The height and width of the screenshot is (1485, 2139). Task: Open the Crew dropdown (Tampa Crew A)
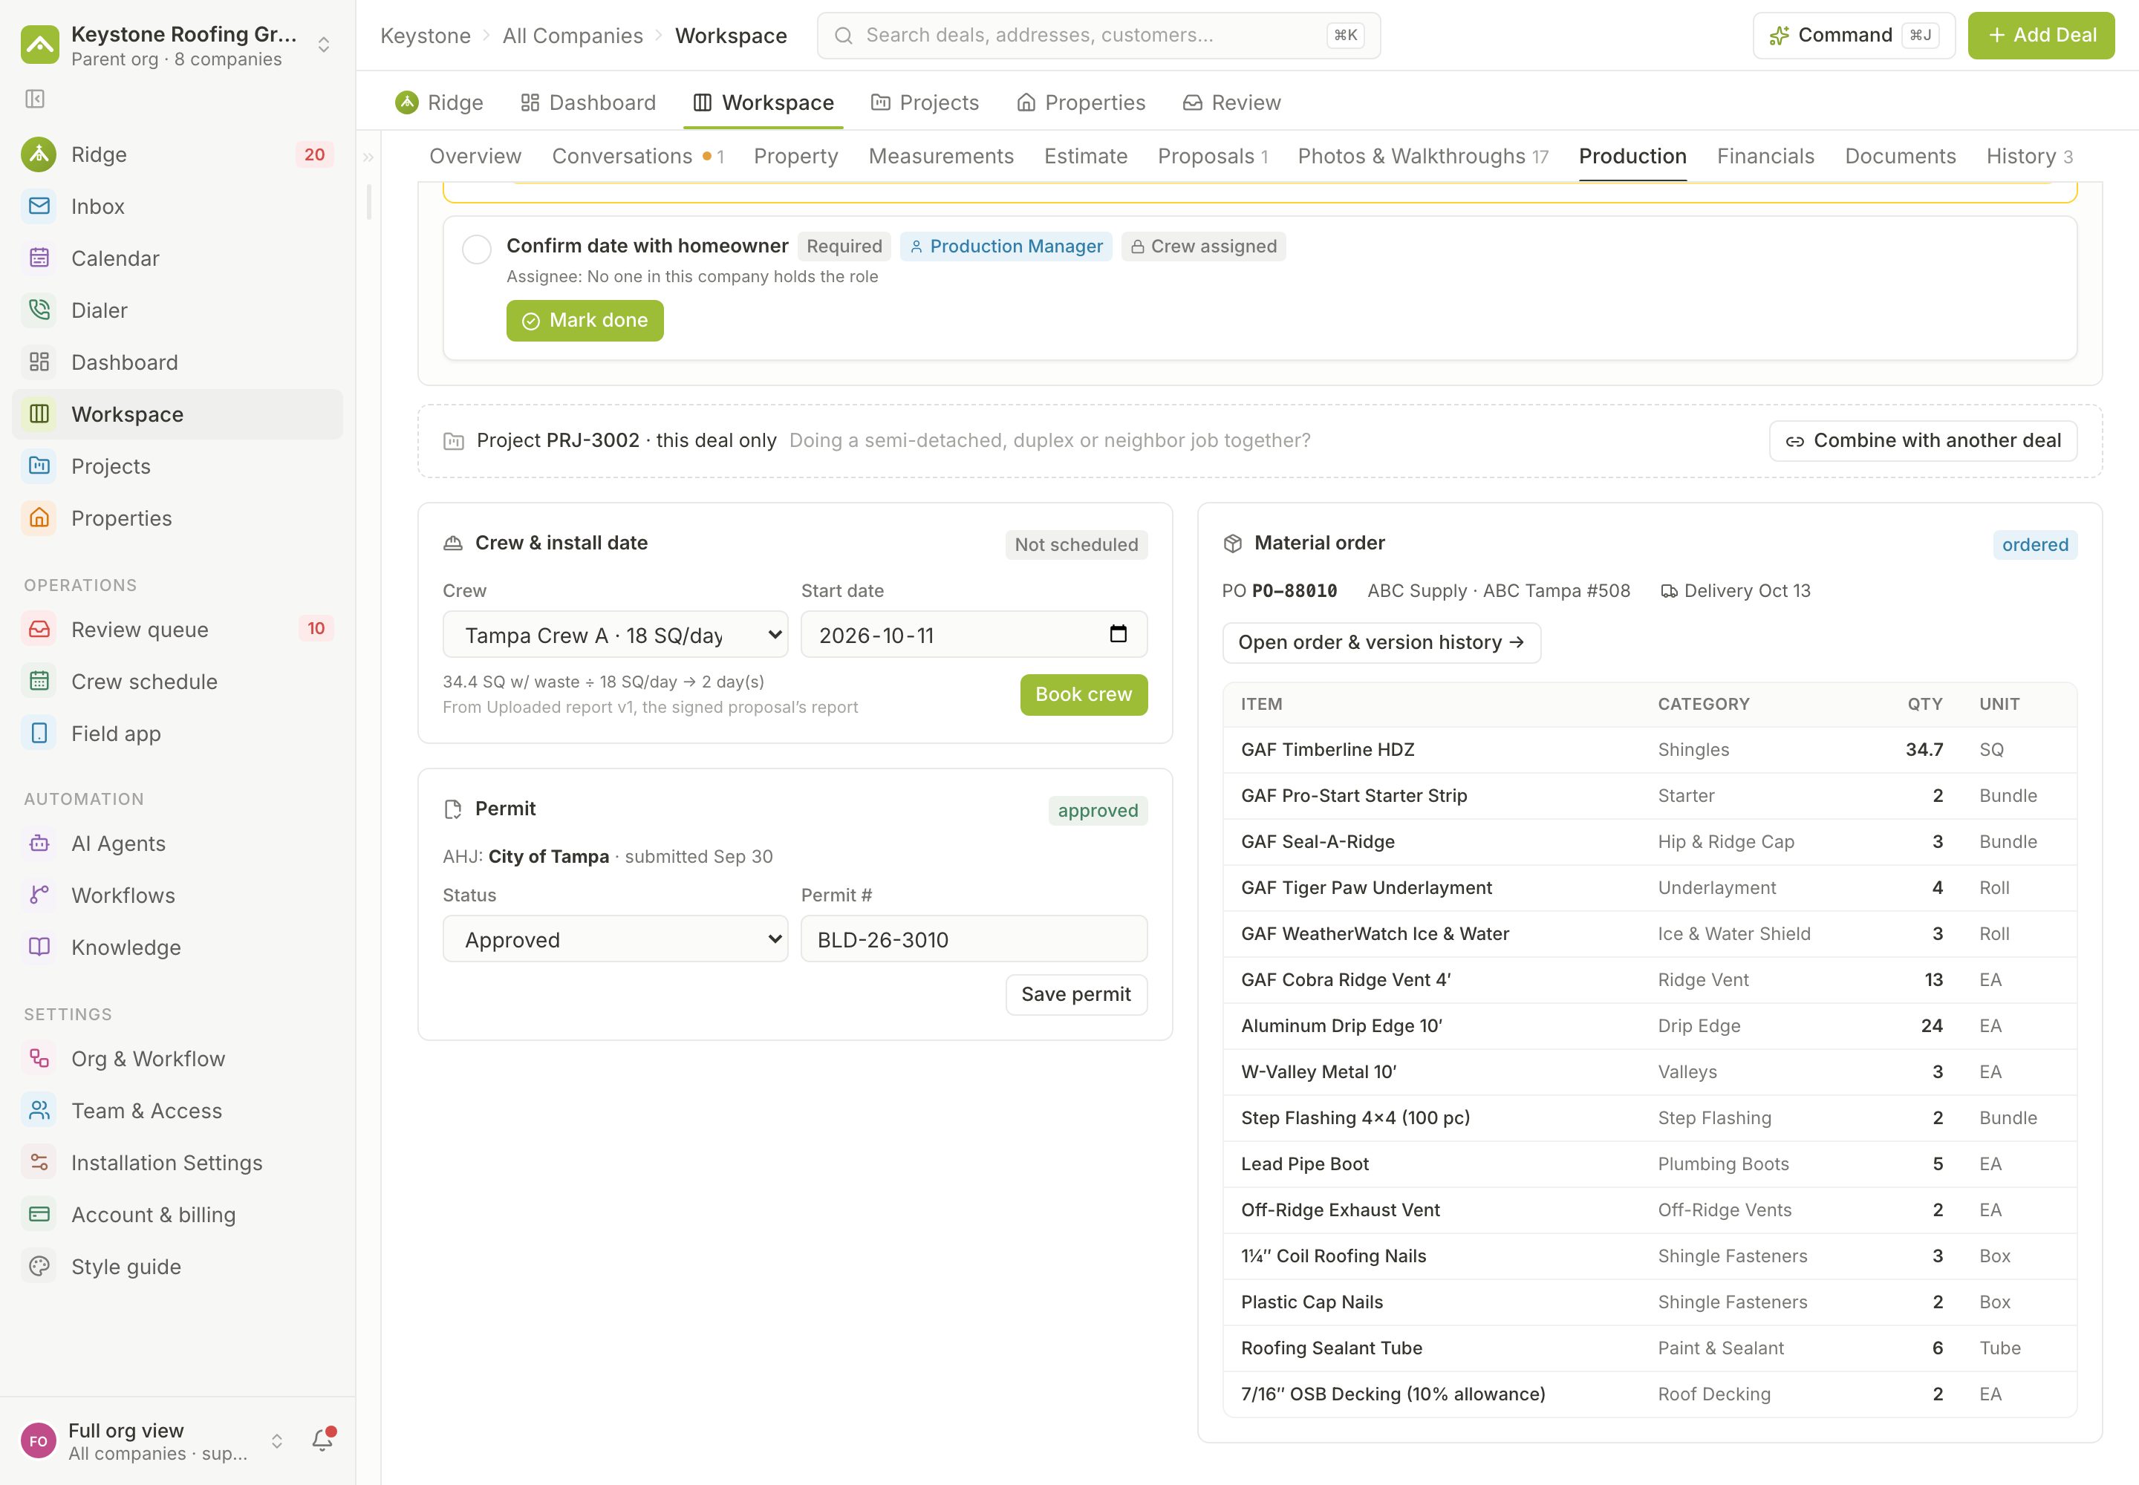tap(615, 635)
